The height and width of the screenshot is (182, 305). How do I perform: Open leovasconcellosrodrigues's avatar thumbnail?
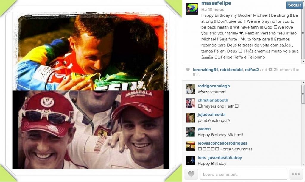click(191, 146)
